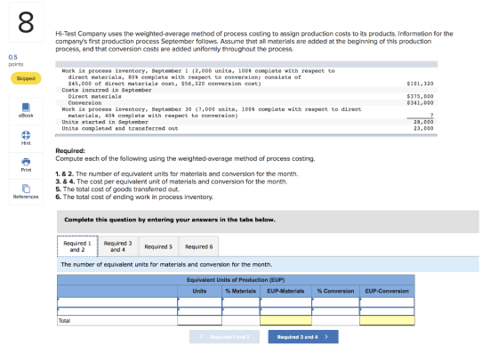The height and width of the screenshot is (362, 498).
Task: Click the 28,000 units started value
Action: pyautogui.click(x=423, y=122)
